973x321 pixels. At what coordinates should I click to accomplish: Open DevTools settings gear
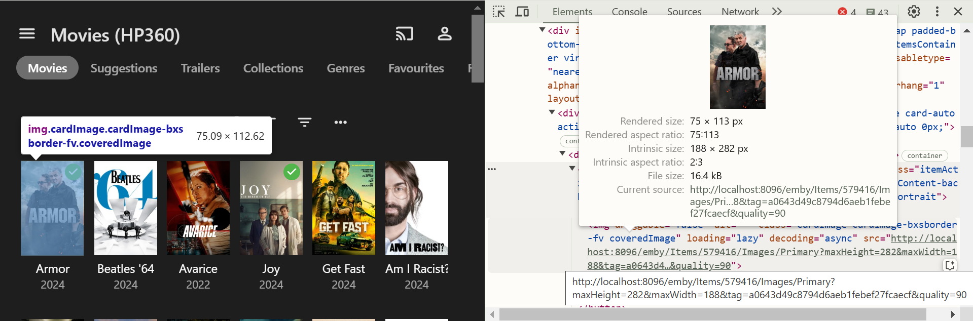tap(914, 11)
